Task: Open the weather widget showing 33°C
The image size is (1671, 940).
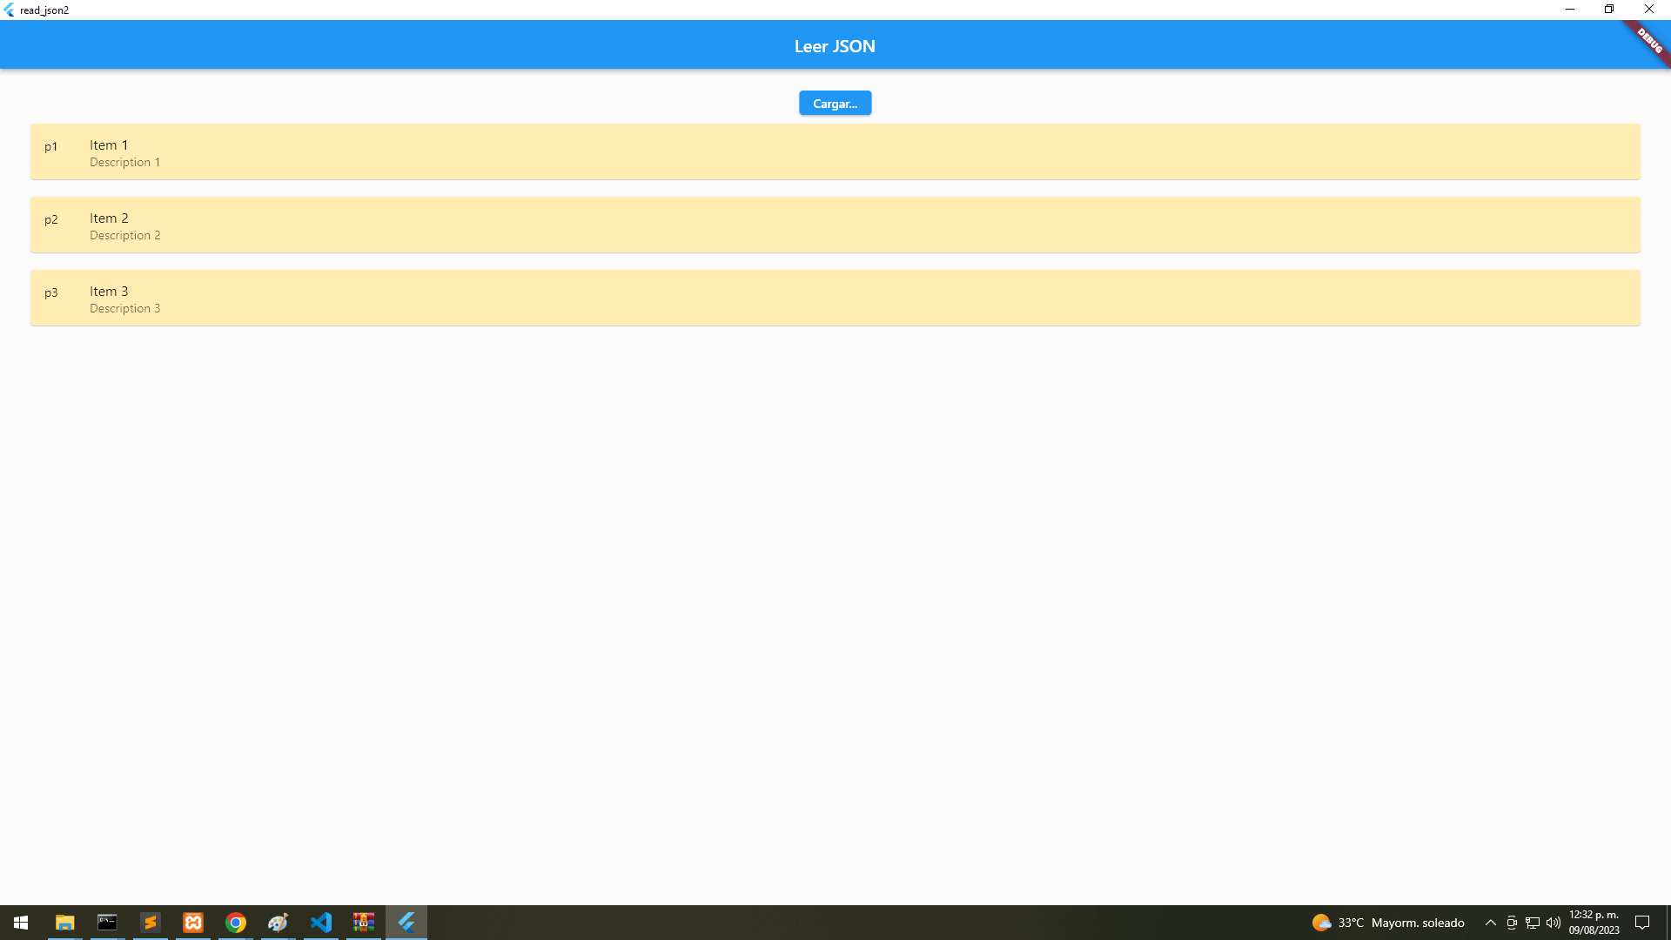Action: pos(1388,923)
